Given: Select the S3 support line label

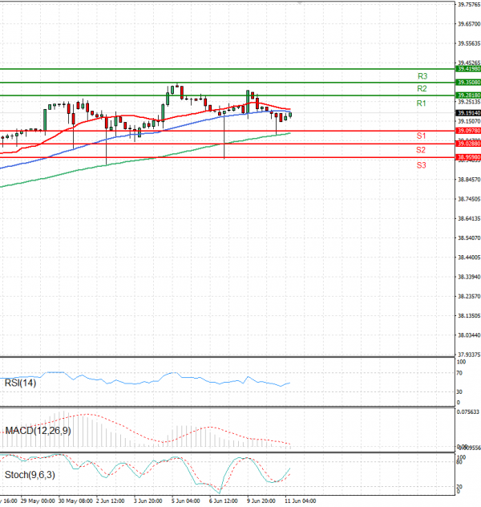Looking at the screenshot, I should tap(421, 165).
